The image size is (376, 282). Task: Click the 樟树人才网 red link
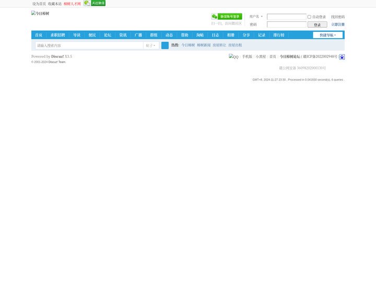point(72,4)
